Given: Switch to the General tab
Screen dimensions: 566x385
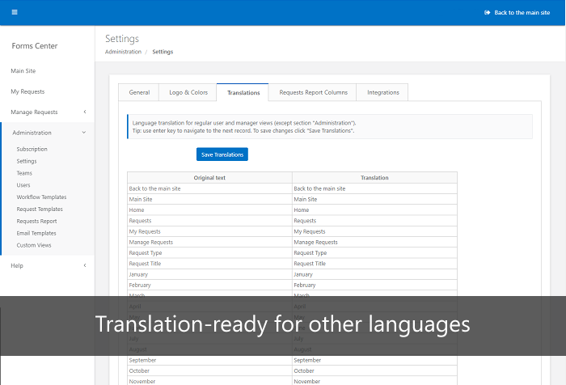Looking at the screenshot, I should (x=139, y=92).
